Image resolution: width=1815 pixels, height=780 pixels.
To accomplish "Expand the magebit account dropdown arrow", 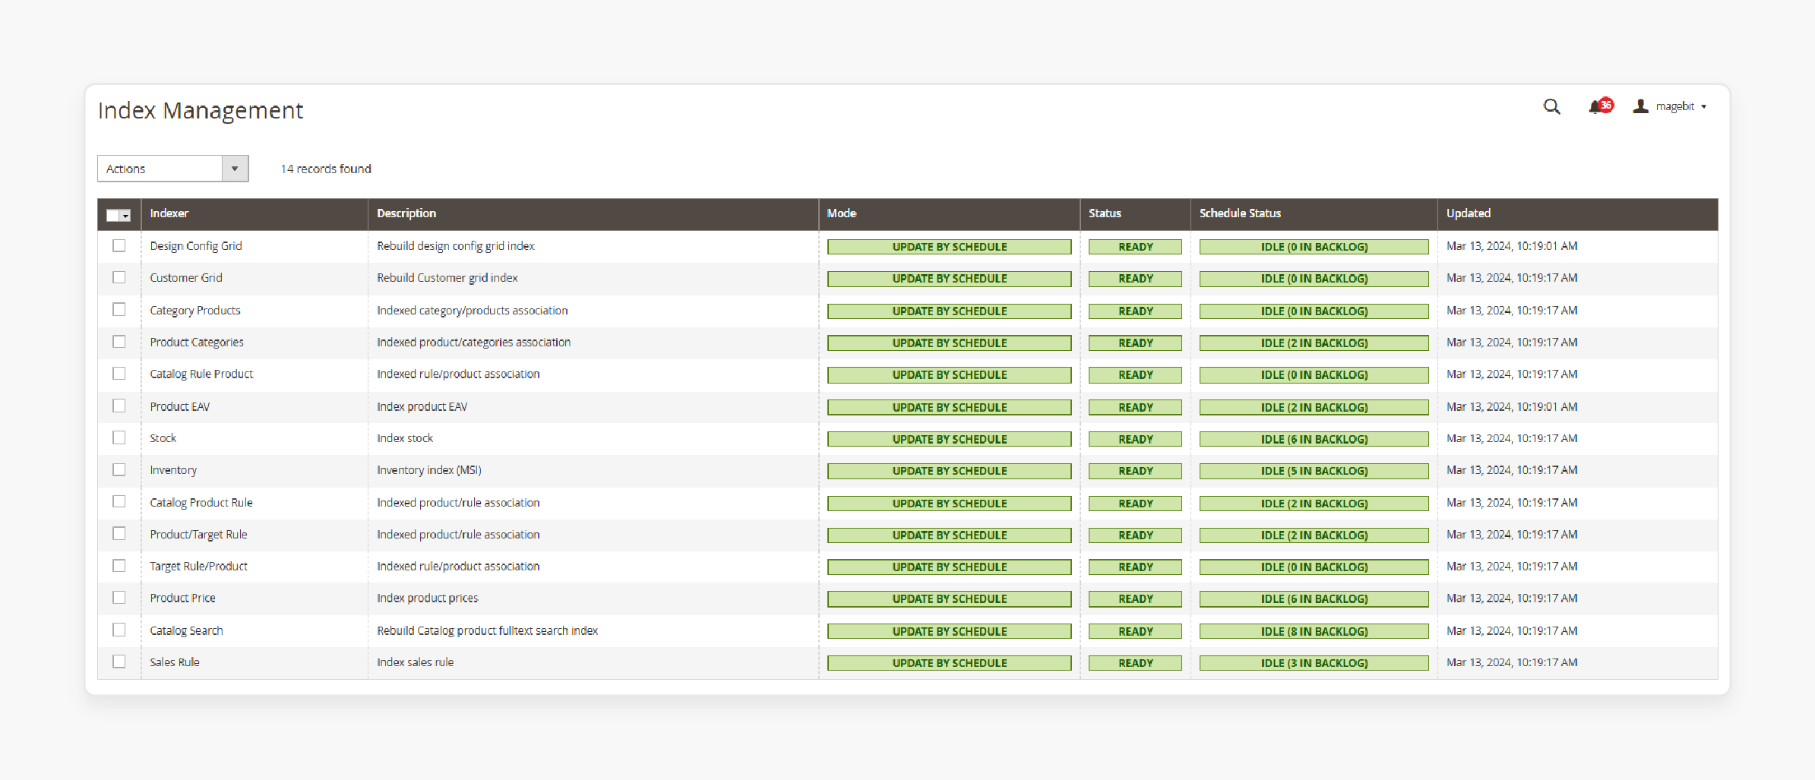I will (x=1704, y=107).
